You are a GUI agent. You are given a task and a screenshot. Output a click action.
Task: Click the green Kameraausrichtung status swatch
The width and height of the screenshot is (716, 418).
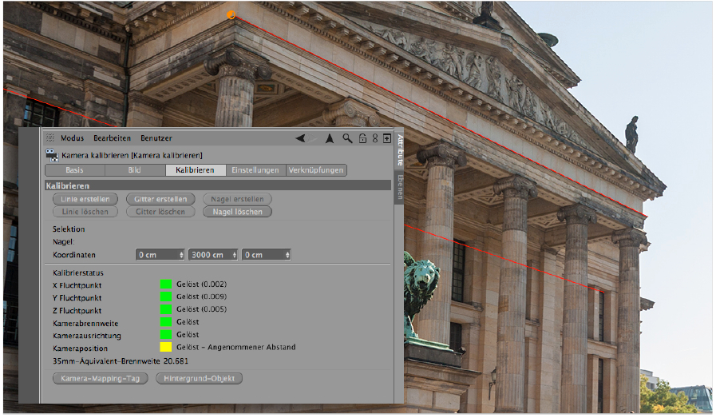point(166,335)
